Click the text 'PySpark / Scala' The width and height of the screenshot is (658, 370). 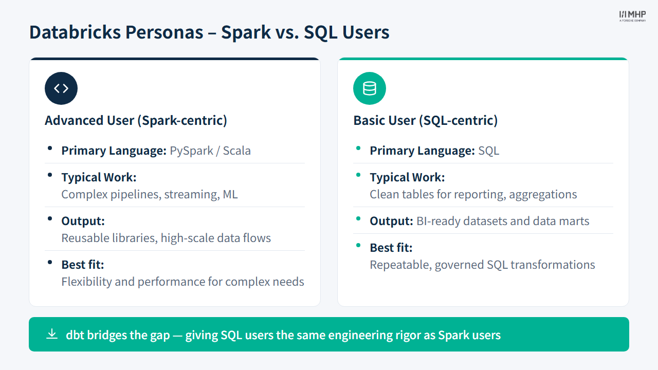210,151
